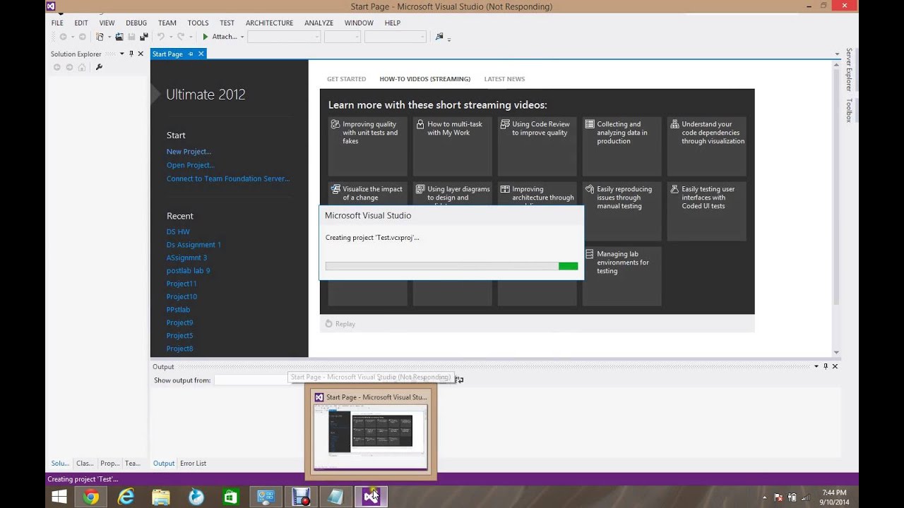Expand the Undo history dropdown arrow
Image resolution: width=904 pixels, height=508 pixels.
tap(169, 37)
